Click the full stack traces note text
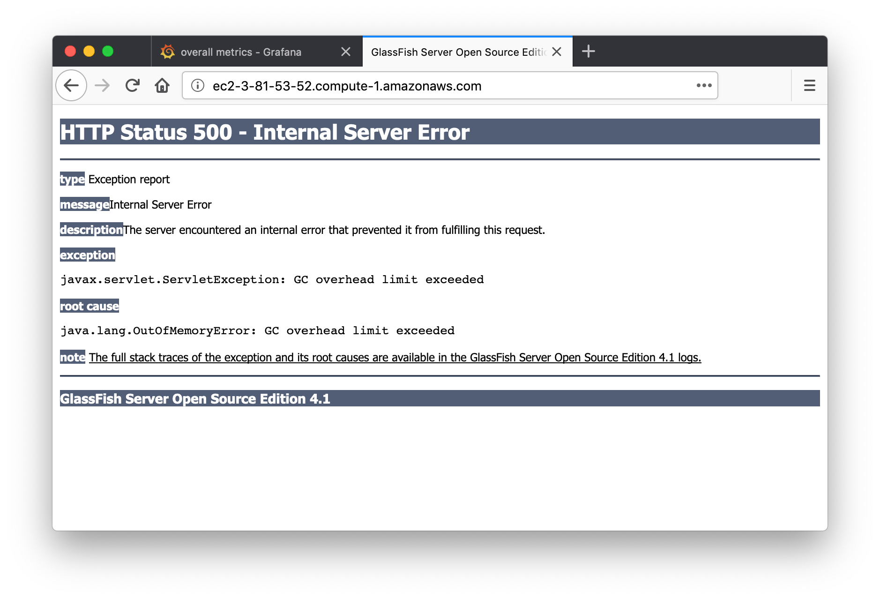Screen dimensions: 880x600 click(x=395, y=357)
